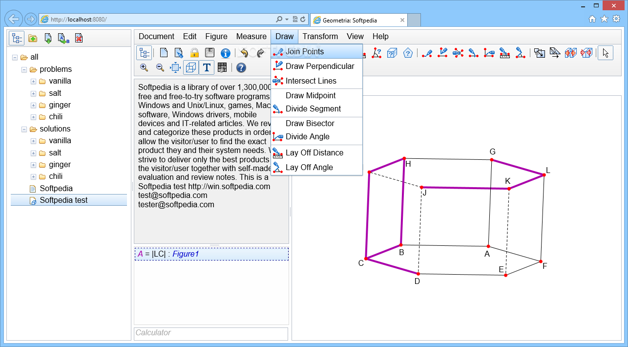The width and height of the screenshot is (628, 347).
Task: Choose Intersect Lines from Draw menu
Action: pyautogui.click(x=316, y=81)
